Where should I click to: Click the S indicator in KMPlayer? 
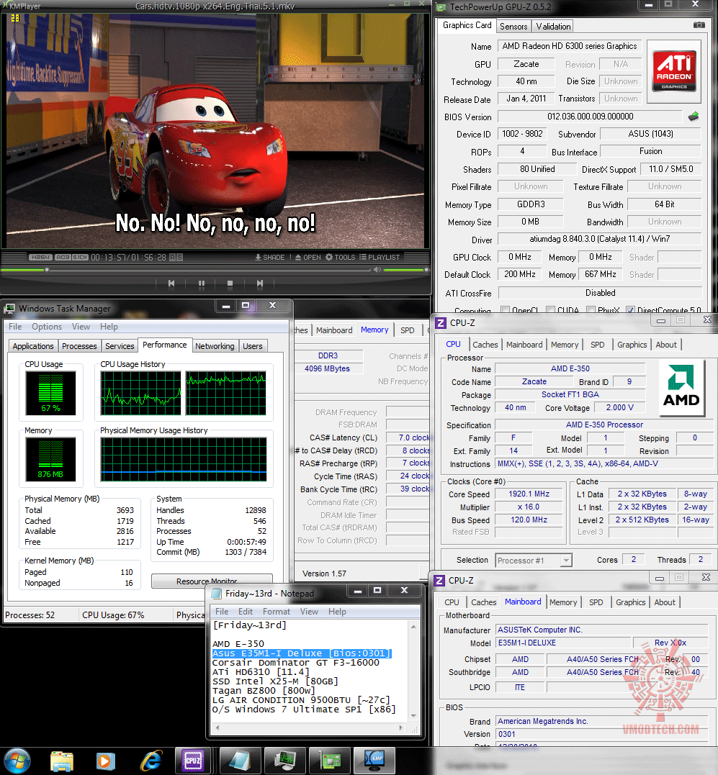pos(180,258)
